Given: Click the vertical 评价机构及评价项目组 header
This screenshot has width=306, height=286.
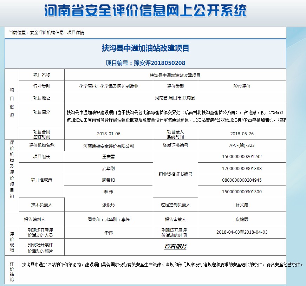Looking at the screenshot, I should point(12,169).
